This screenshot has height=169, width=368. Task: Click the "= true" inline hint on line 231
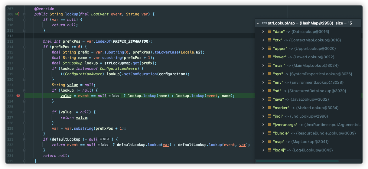click(x=105, y=139)
